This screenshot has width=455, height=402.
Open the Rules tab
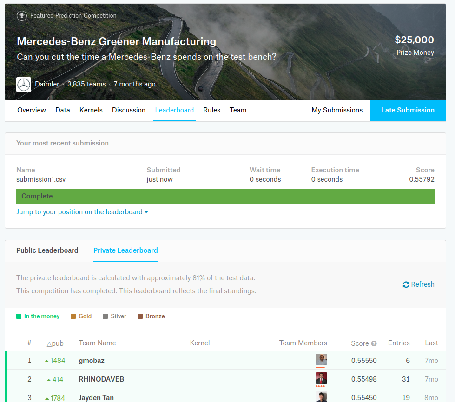[211, 110]
